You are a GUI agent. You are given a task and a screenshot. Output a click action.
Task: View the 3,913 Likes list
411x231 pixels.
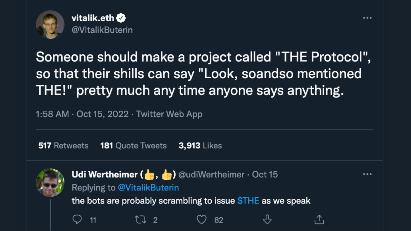[200, 146]
